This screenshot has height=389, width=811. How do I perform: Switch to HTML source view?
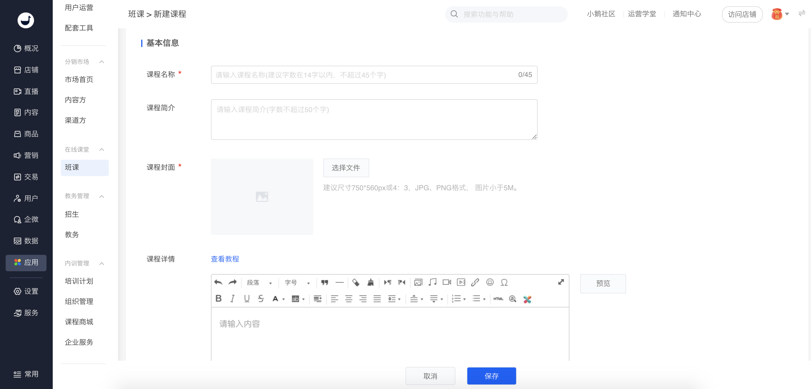click(x=498, y=299)
